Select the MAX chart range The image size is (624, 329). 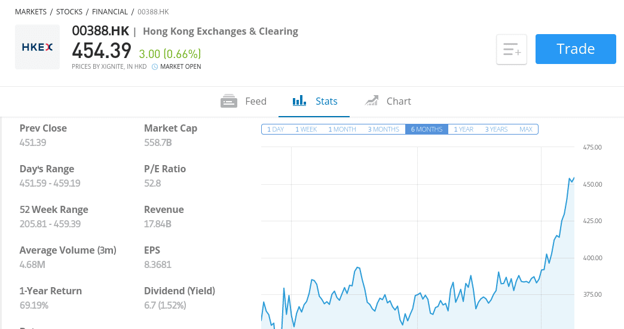click(x=526, y=129)
